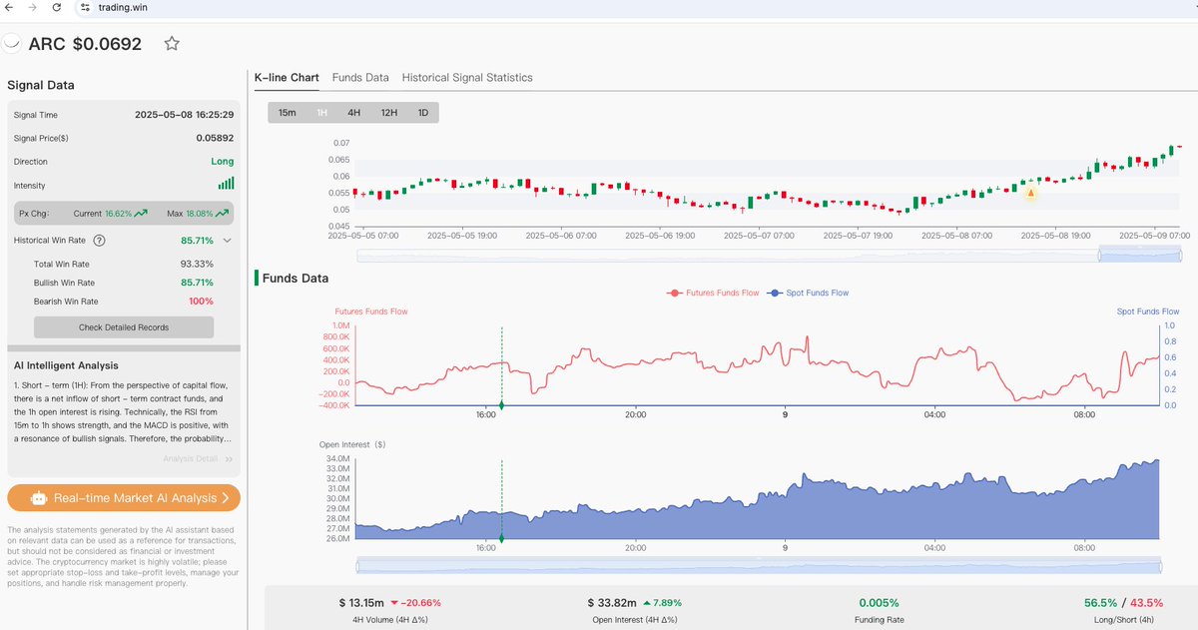Click the AI Intelligent Analysis heading
The height and width of the screenshot is (630, 1198).
pyautogui.click(x=67, y=365)
